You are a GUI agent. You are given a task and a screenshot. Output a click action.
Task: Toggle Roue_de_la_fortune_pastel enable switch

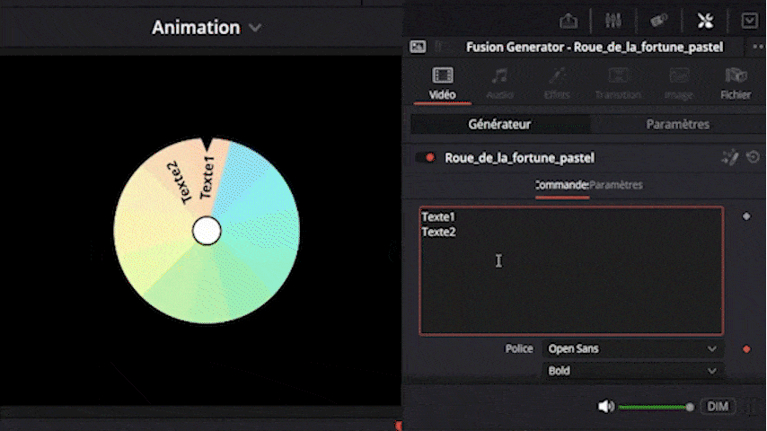[426, 157]
